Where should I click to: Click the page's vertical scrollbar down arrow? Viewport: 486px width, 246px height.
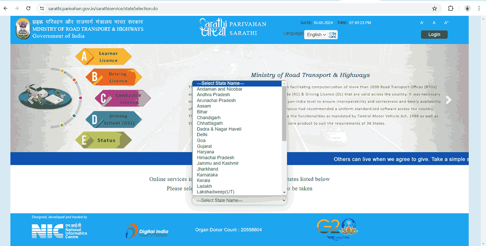click(483, 243)
